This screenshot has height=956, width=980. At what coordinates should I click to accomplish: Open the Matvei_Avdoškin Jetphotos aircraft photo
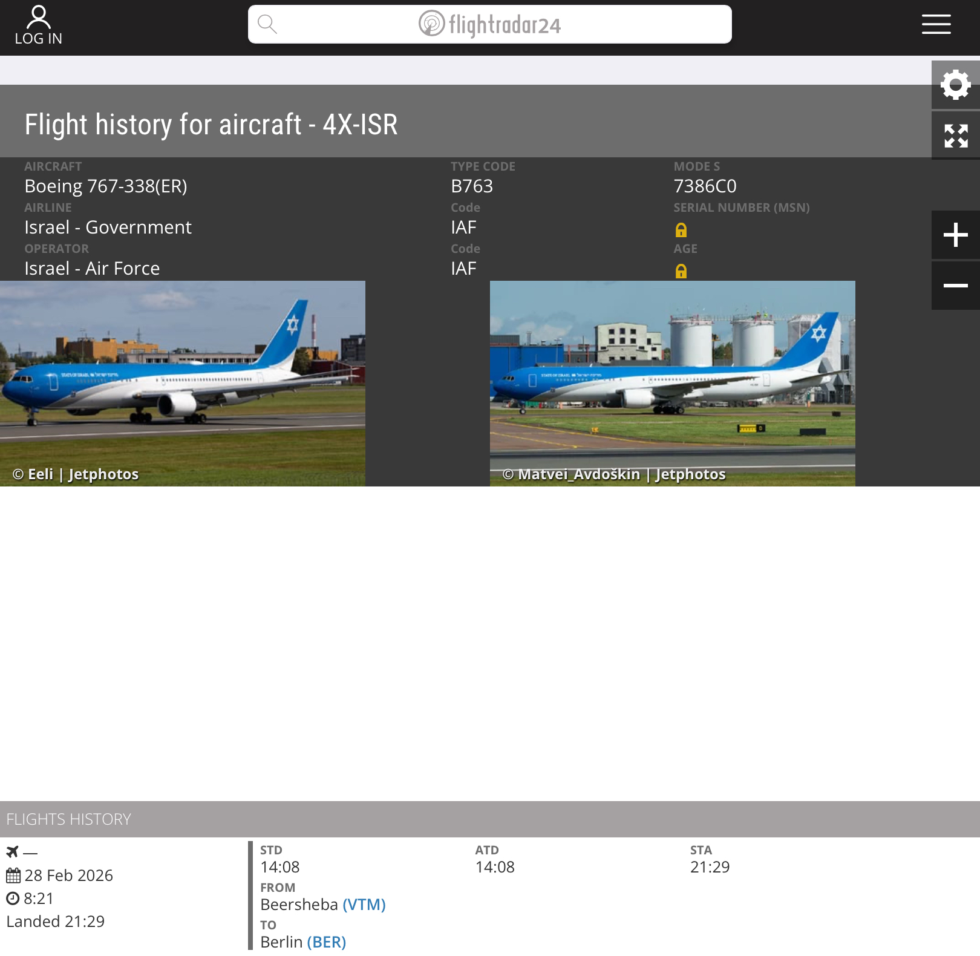pyautogui.click(x=672, y=383)
